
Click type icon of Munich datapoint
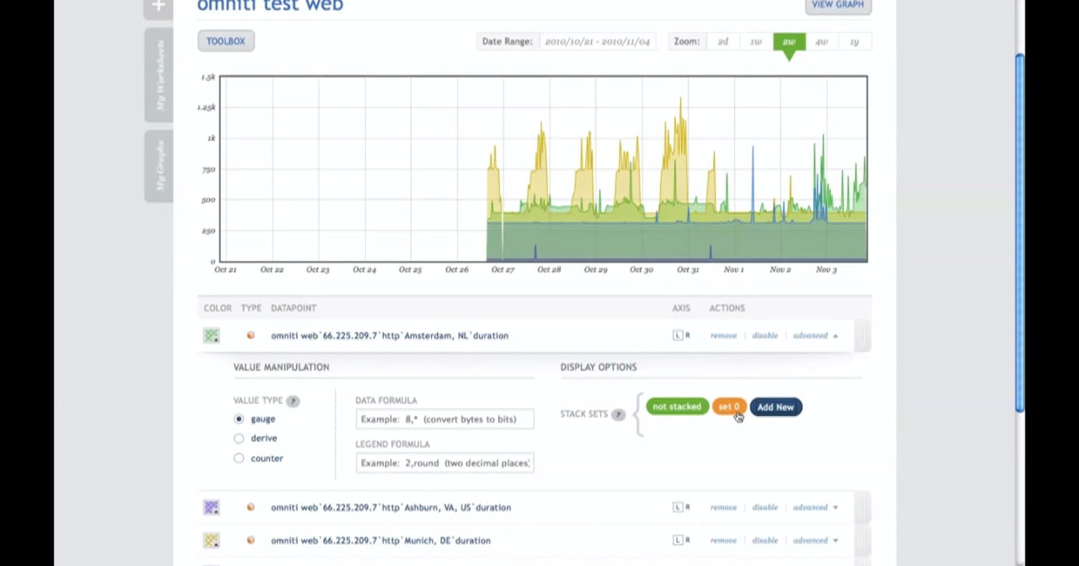click(x=251, y=540)
